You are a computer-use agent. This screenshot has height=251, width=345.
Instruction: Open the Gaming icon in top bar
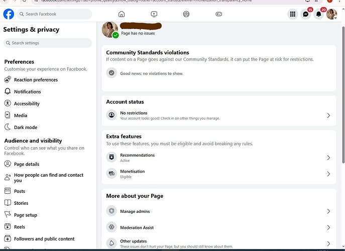click(218, 14)
